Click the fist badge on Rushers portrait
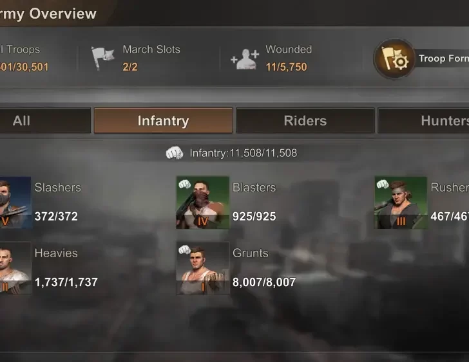Viewport: 469px width, 362px height. (383, 184)
